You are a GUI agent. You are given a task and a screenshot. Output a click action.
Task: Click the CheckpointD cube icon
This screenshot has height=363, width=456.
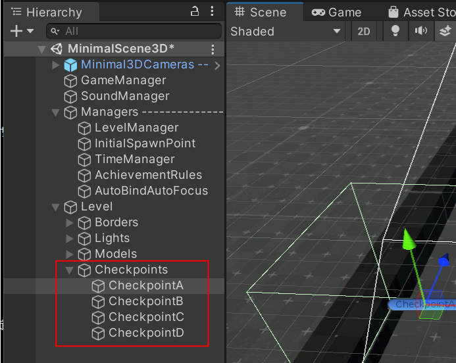click(x=98, y=333)
